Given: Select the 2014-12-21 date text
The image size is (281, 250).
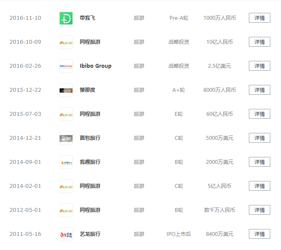Looking at the screenshot, I should (25, 138).
